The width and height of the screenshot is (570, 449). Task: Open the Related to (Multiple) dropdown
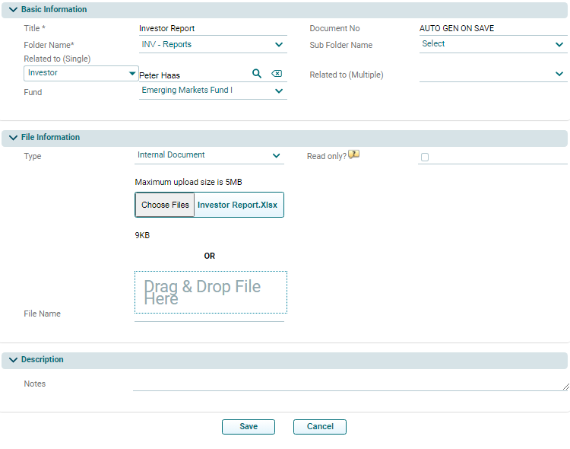point(559,75)
